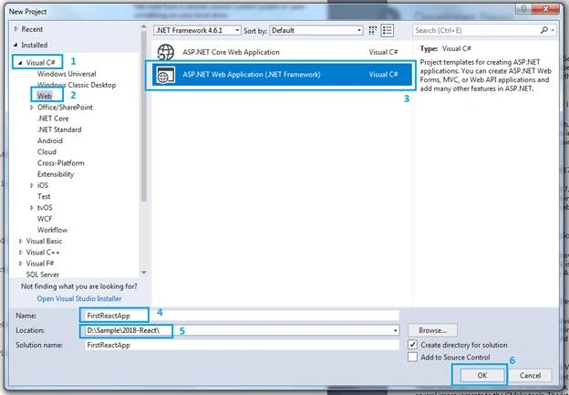Screen dimensions: 569x395
Task: Select ASP.NET Web Application (.NET Framework) template
Action: (x=282, y=75)
